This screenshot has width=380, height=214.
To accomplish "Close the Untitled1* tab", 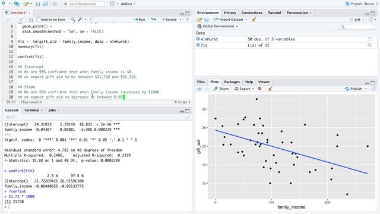I will pyautogui.click(x=29, y=12).
